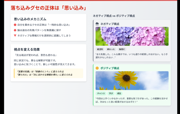
Task: Click the positive quote starting "今回は上手くいかなかったが
Action: pyautogui.click(x=132, y=100)
